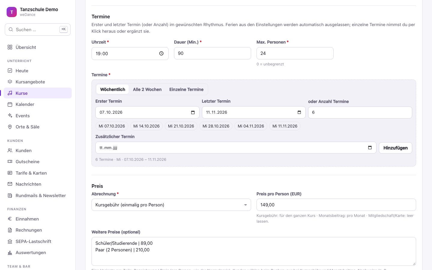This screenshot has width=432, height=270.
Task: Click the oder Anzahl Termine field
Action: click(360, 112)
